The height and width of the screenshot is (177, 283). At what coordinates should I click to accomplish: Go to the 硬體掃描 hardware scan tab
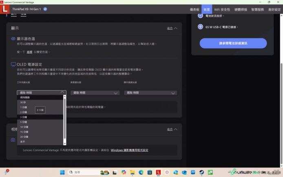(x=241, y=9)
